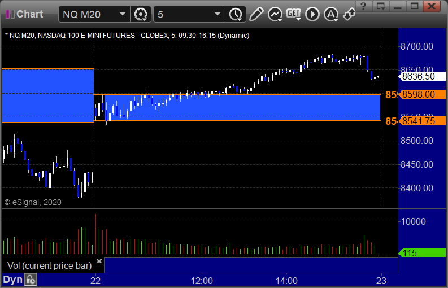Click the 8500.00 price axis label
Viewport: 448px width, 288px height.
(417, 141)
